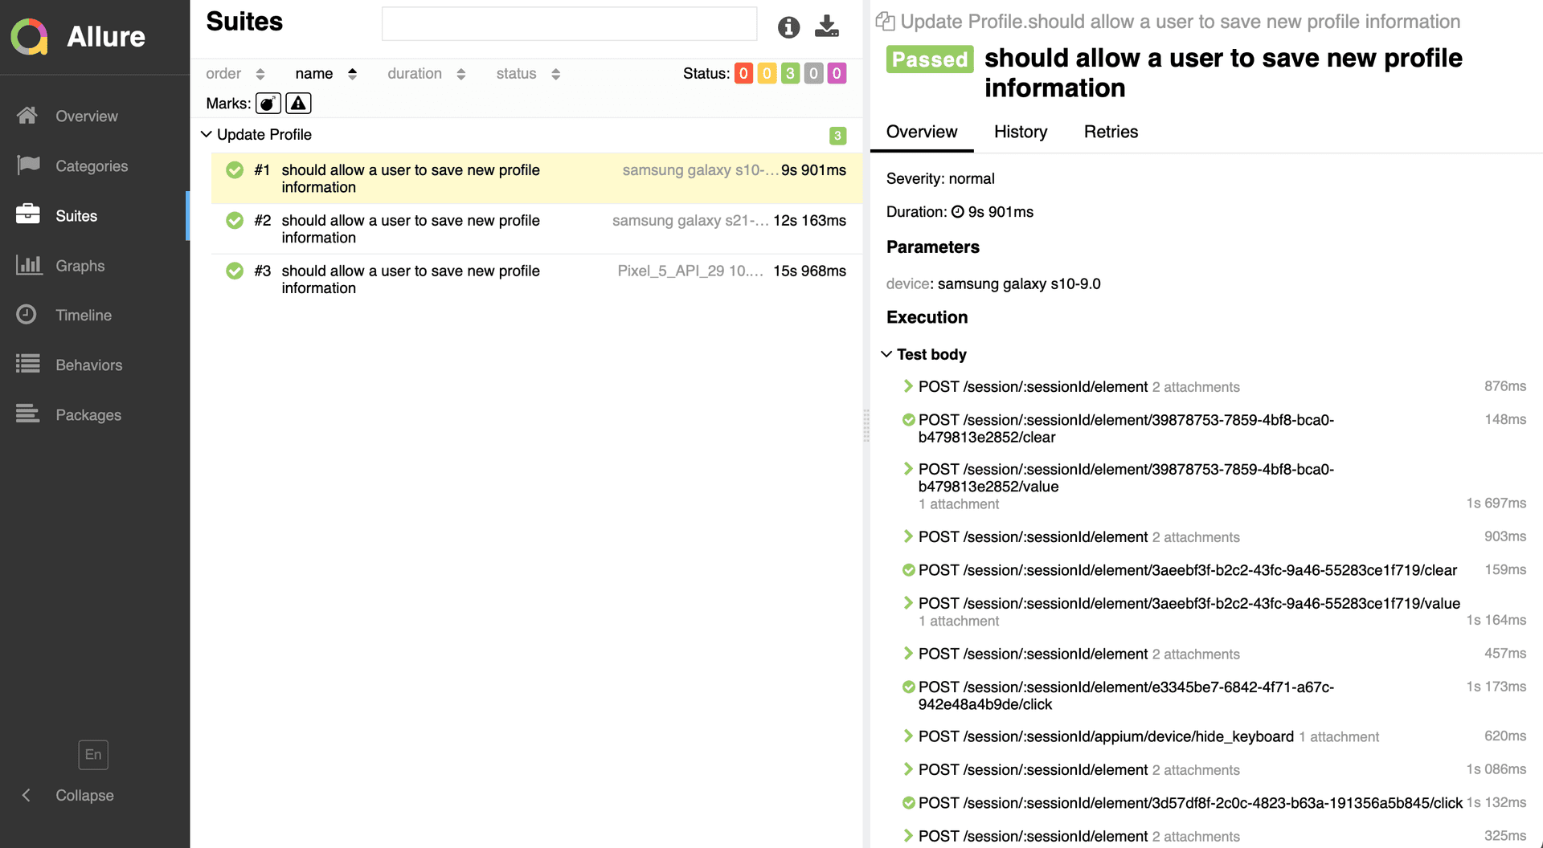Select the Overview tab in test details
This screenshot has width=1543, height=848.
(922, 132)
